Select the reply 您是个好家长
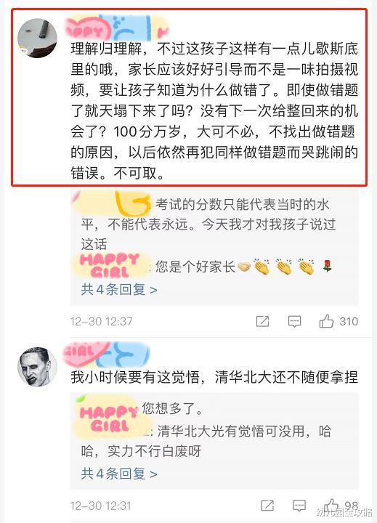The image size is (377, 523). click(x=195, y=267)
